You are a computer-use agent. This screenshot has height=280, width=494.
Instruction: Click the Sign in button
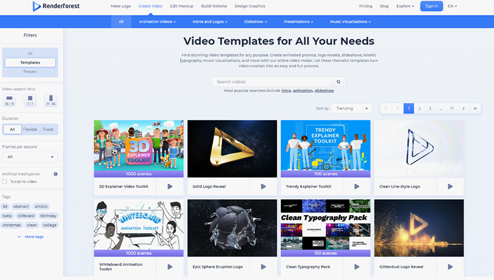[431, 6]
